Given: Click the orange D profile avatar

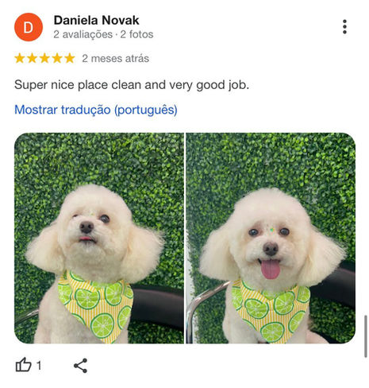Looking at the screenshot, I should click(29, 27).
